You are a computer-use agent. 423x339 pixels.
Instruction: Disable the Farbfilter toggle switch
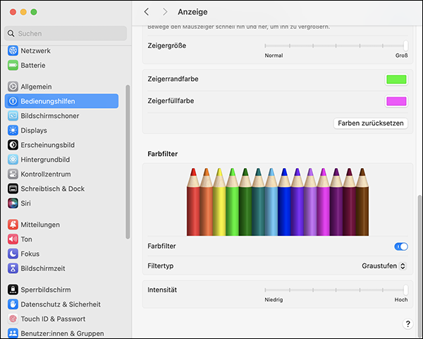tap(400, 246)
